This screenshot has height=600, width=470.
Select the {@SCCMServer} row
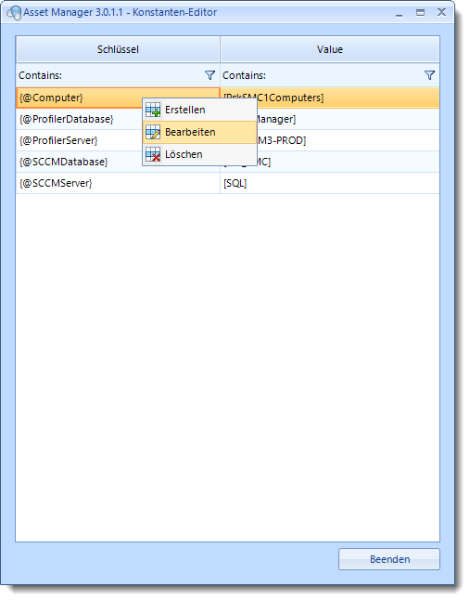click(227, 183)
